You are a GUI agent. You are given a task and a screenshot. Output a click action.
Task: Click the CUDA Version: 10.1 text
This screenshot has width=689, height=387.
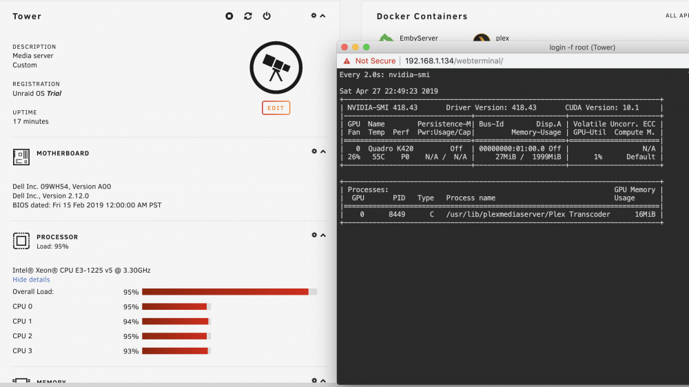[x=601, y=107]
